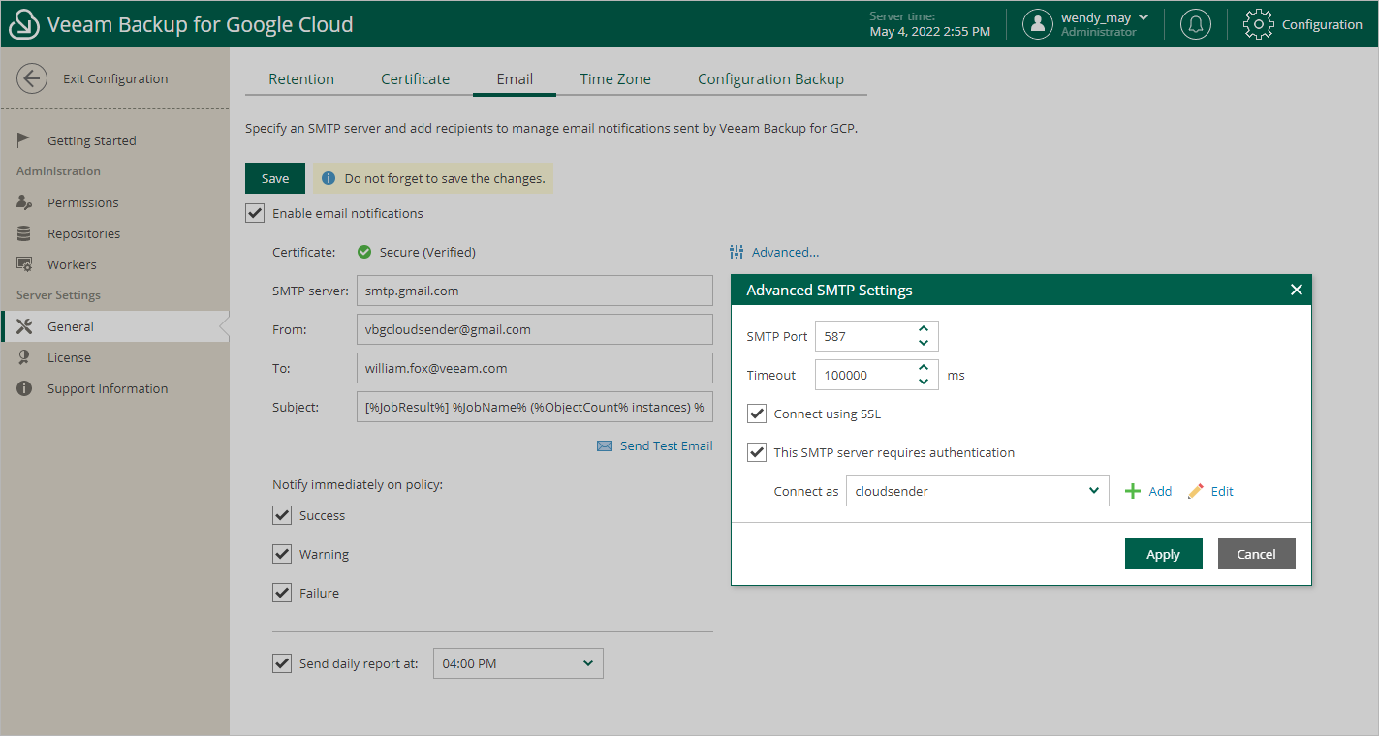Image resolution: width=1379 pixels, height=736 pixels.
Task: Click the Exit Configuration back arrow icon
Action: click(x=32, y=78)
